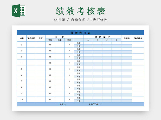Click serial number 10 cell
This screenshot has width=161, height=120.
(x=22, y=99)
